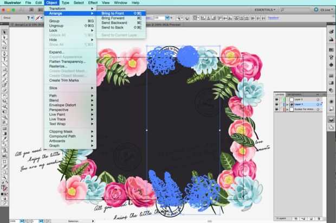The width and height of the screenshot is (336, 223).
Task: Select the Eyedropper tool
Action: tap(4, 139)
